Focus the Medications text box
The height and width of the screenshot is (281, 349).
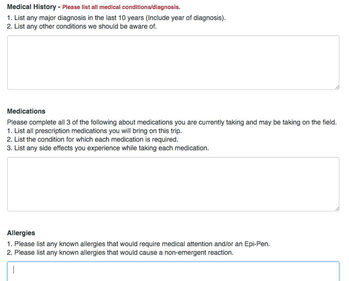click(173, 184)
